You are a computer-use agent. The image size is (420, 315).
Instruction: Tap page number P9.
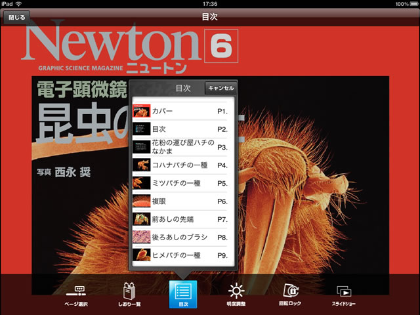click(x=222, y=255)
